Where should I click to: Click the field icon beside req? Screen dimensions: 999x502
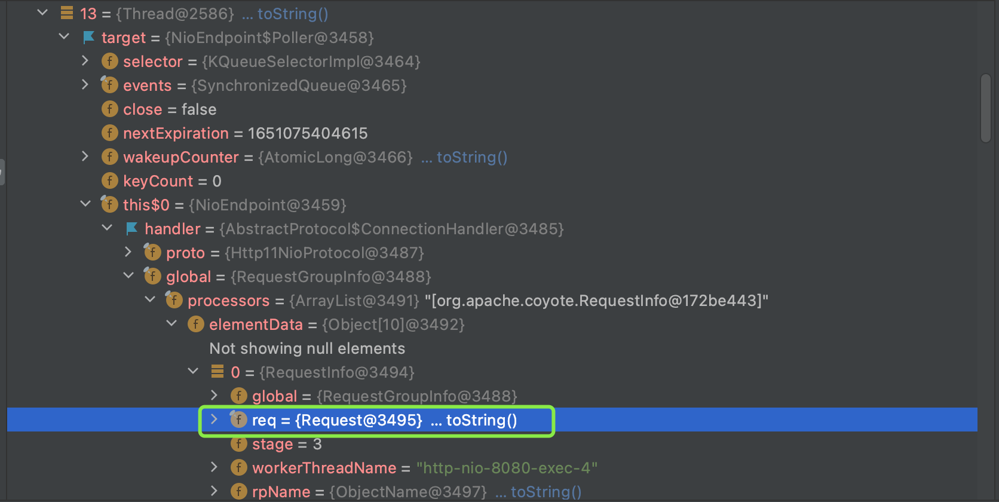coord(238,420)
